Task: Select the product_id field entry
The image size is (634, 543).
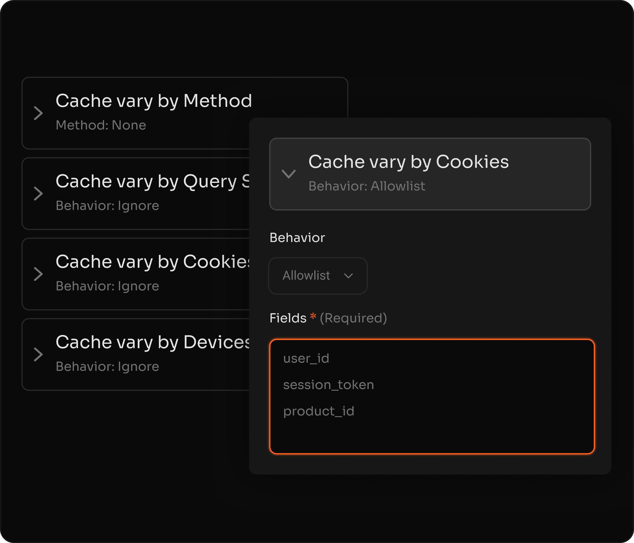Action: click(x=319, y=411)
